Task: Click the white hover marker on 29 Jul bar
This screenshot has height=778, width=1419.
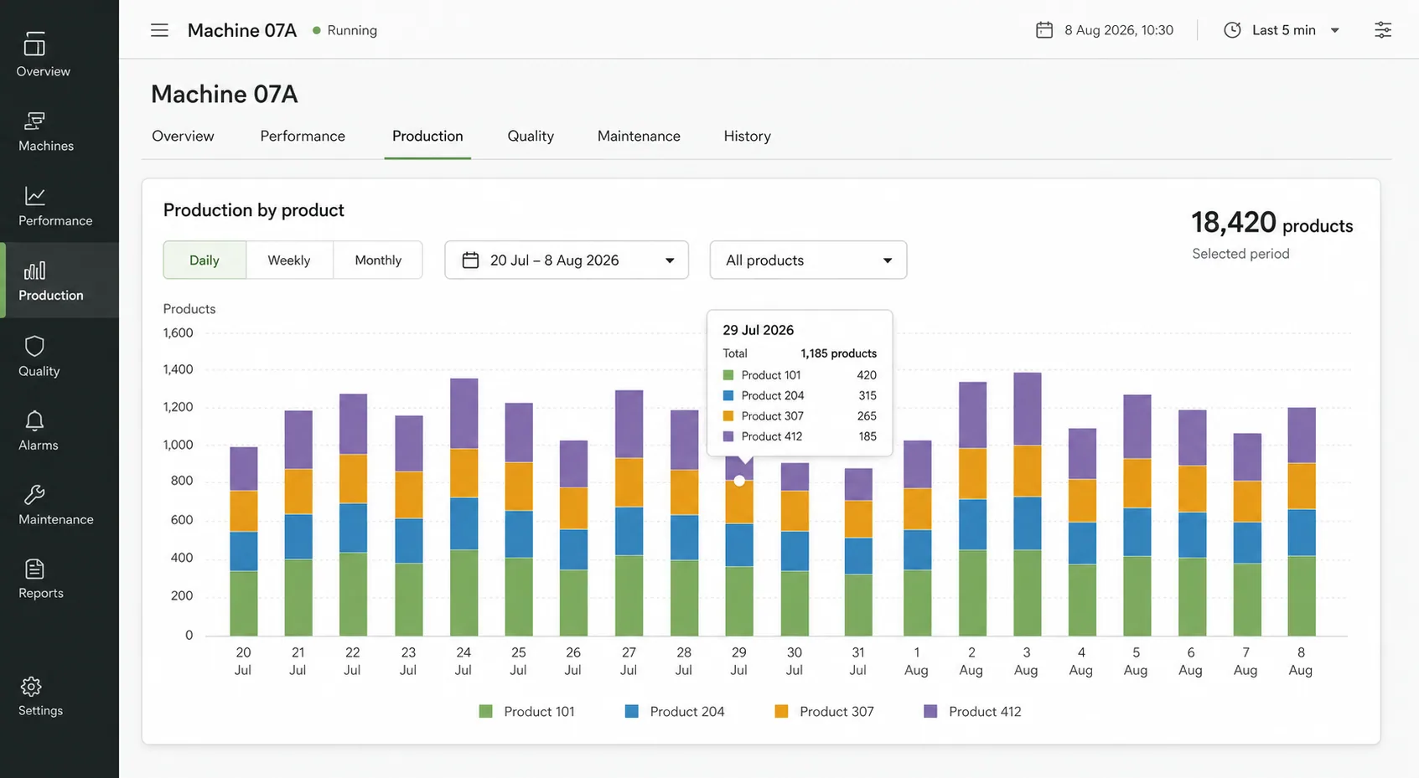Action: [x=739, y=481]
